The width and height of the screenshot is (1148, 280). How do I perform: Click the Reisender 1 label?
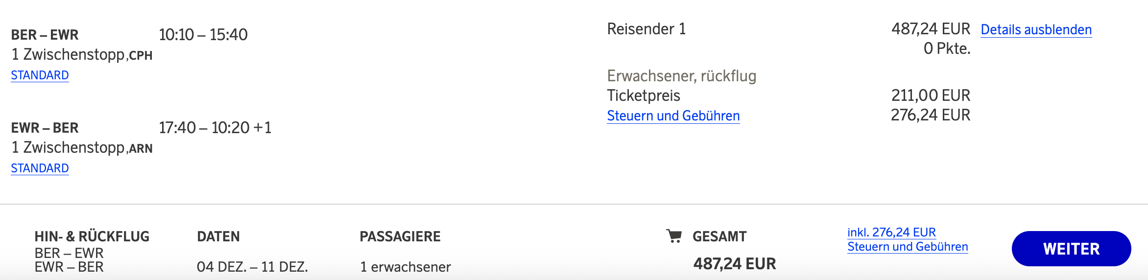tap(646, 29)
